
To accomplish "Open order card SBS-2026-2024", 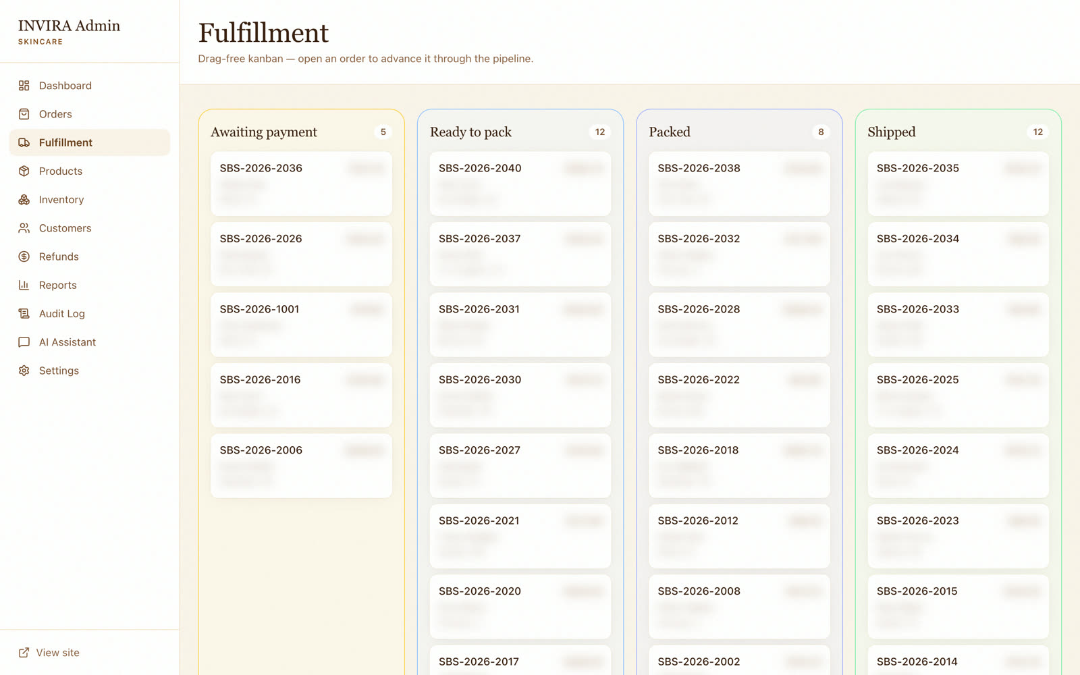I will [x=959, y=466].
